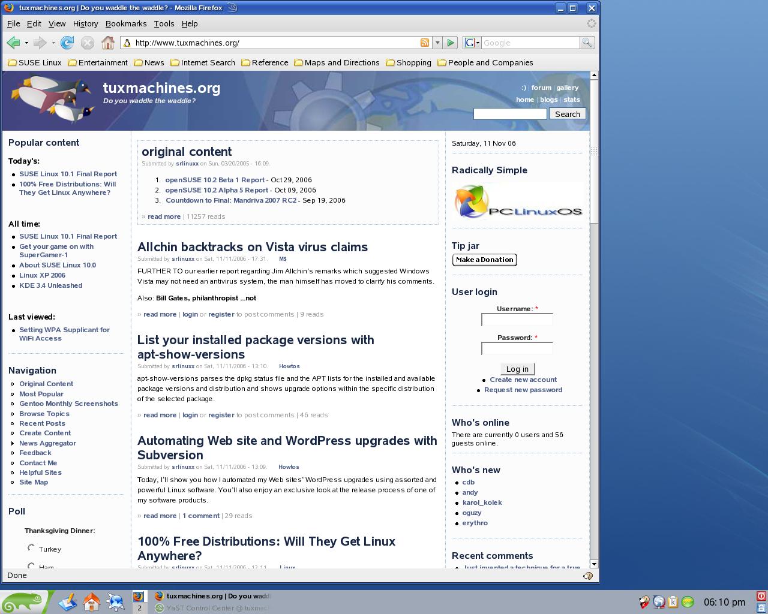This screenshot has width=768, height=614.
Task: Open the forum link in header
Action: coord(541,88)
